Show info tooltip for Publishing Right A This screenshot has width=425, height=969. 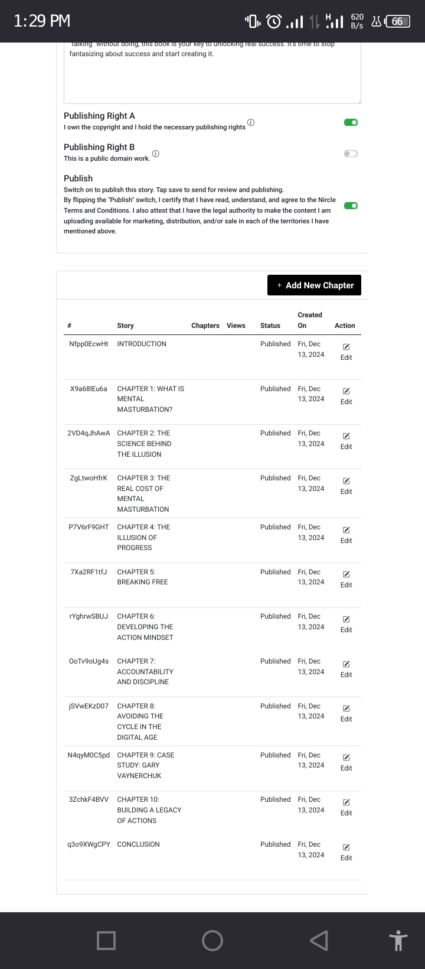point(251,122)
